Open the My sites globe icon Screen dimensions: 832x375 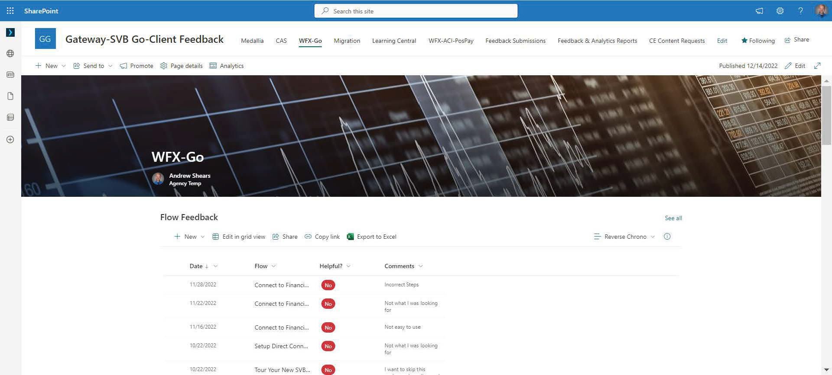[x=10, y=54]
